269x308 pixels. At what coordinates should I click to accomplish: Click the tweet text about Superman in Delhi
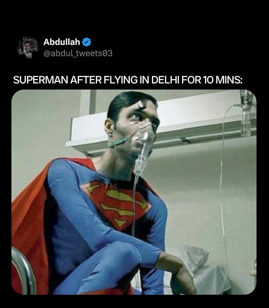[127, 80]
